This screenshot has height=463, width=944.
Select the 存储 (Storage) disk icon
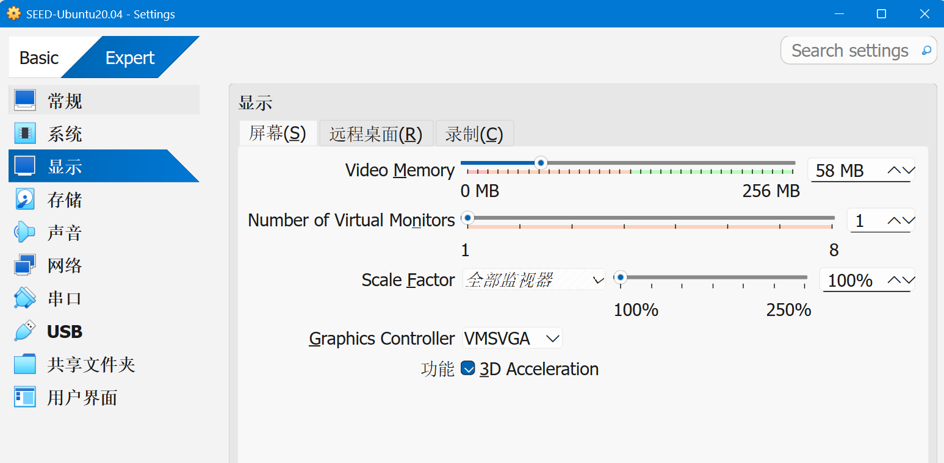[x=25, y=199]
